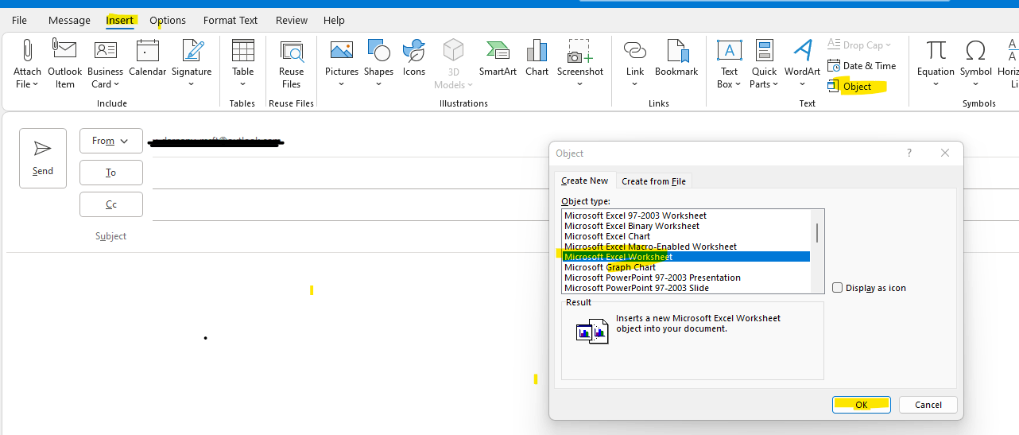Switch to Create from File tab

tap(653, 181)
